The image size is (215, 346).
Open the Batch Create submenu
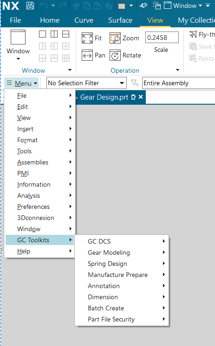click(122, 308)
